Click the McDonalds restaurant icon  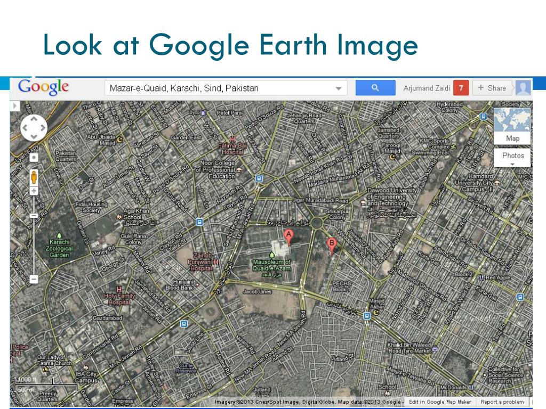click(x=471, y=387)
